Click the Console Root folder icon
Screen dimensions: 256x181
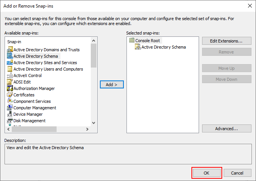coord(131,40)
